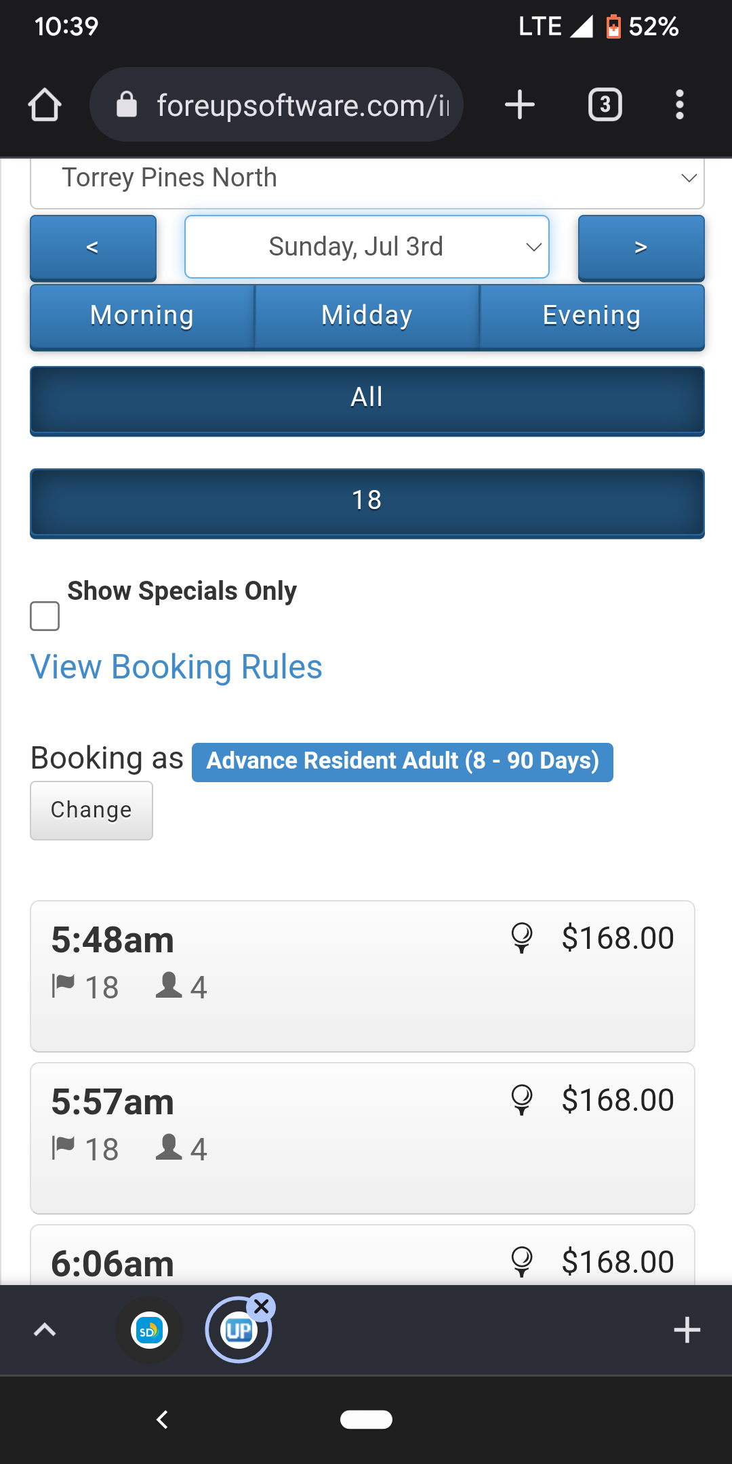This screenshot has height=1464, width=732.
Task: Open the tab switcher showing 3 tabs
Action: point(605,105)
